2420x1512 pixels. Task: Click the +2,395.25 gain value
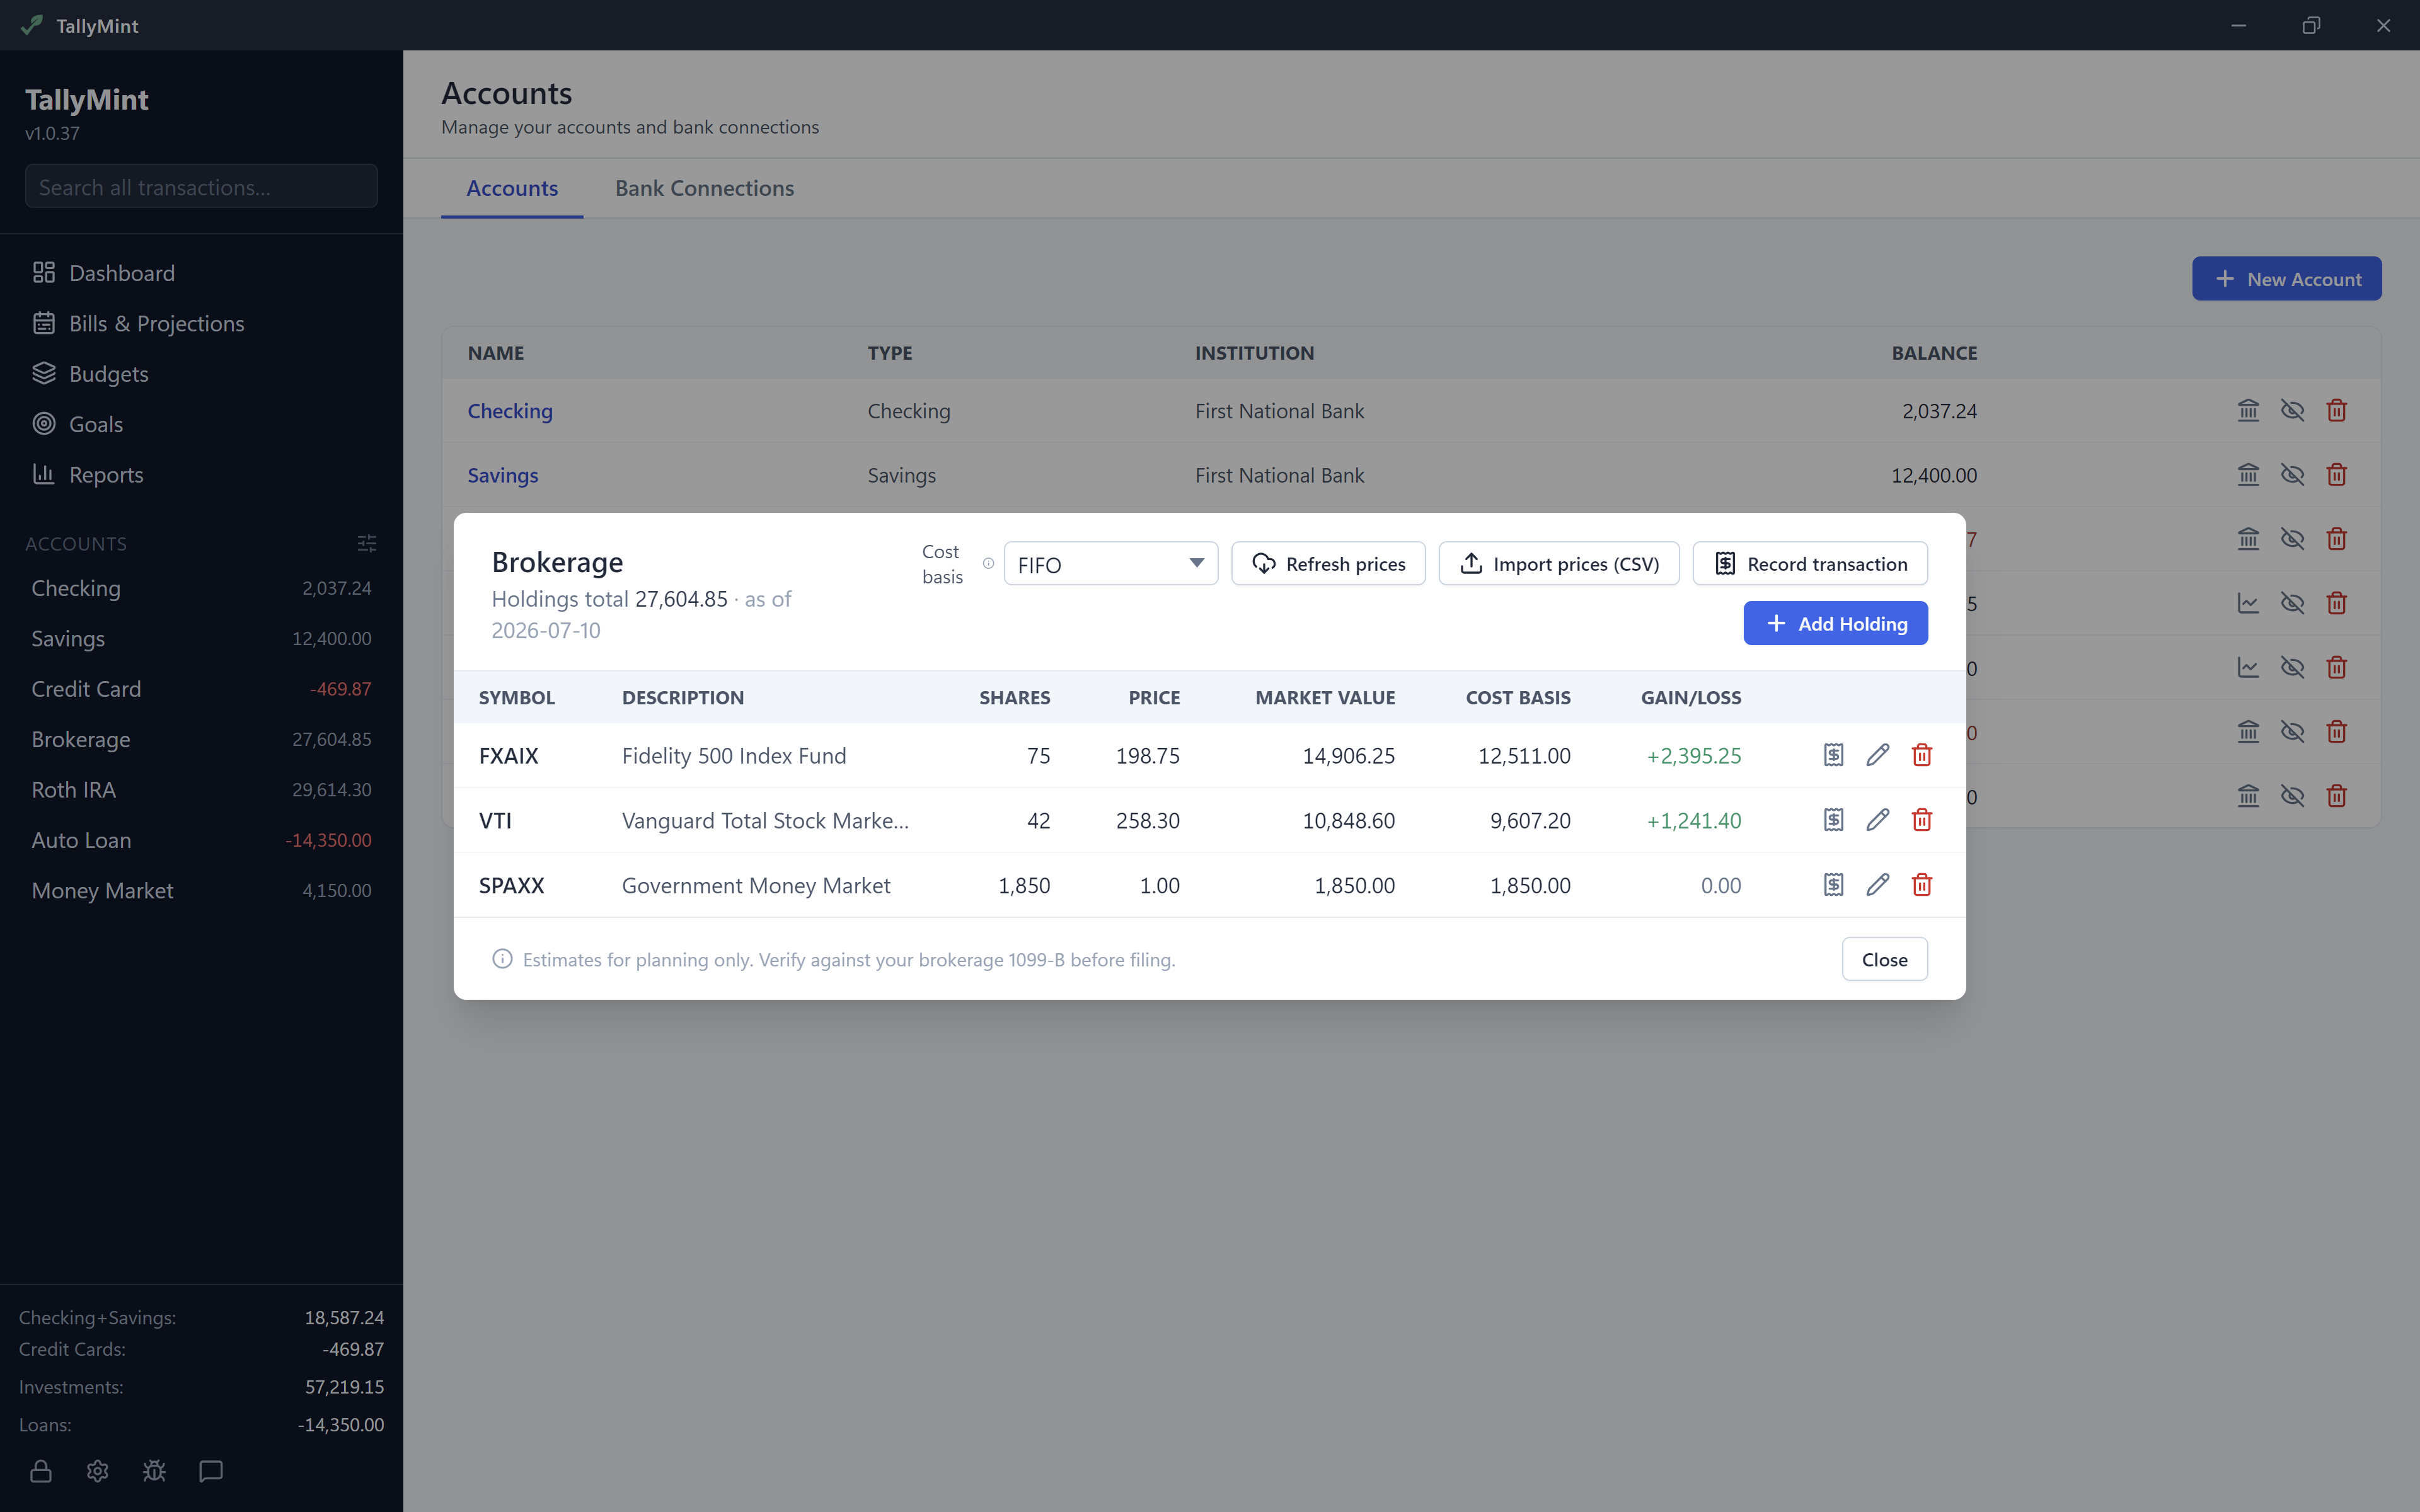[1694, 756]
